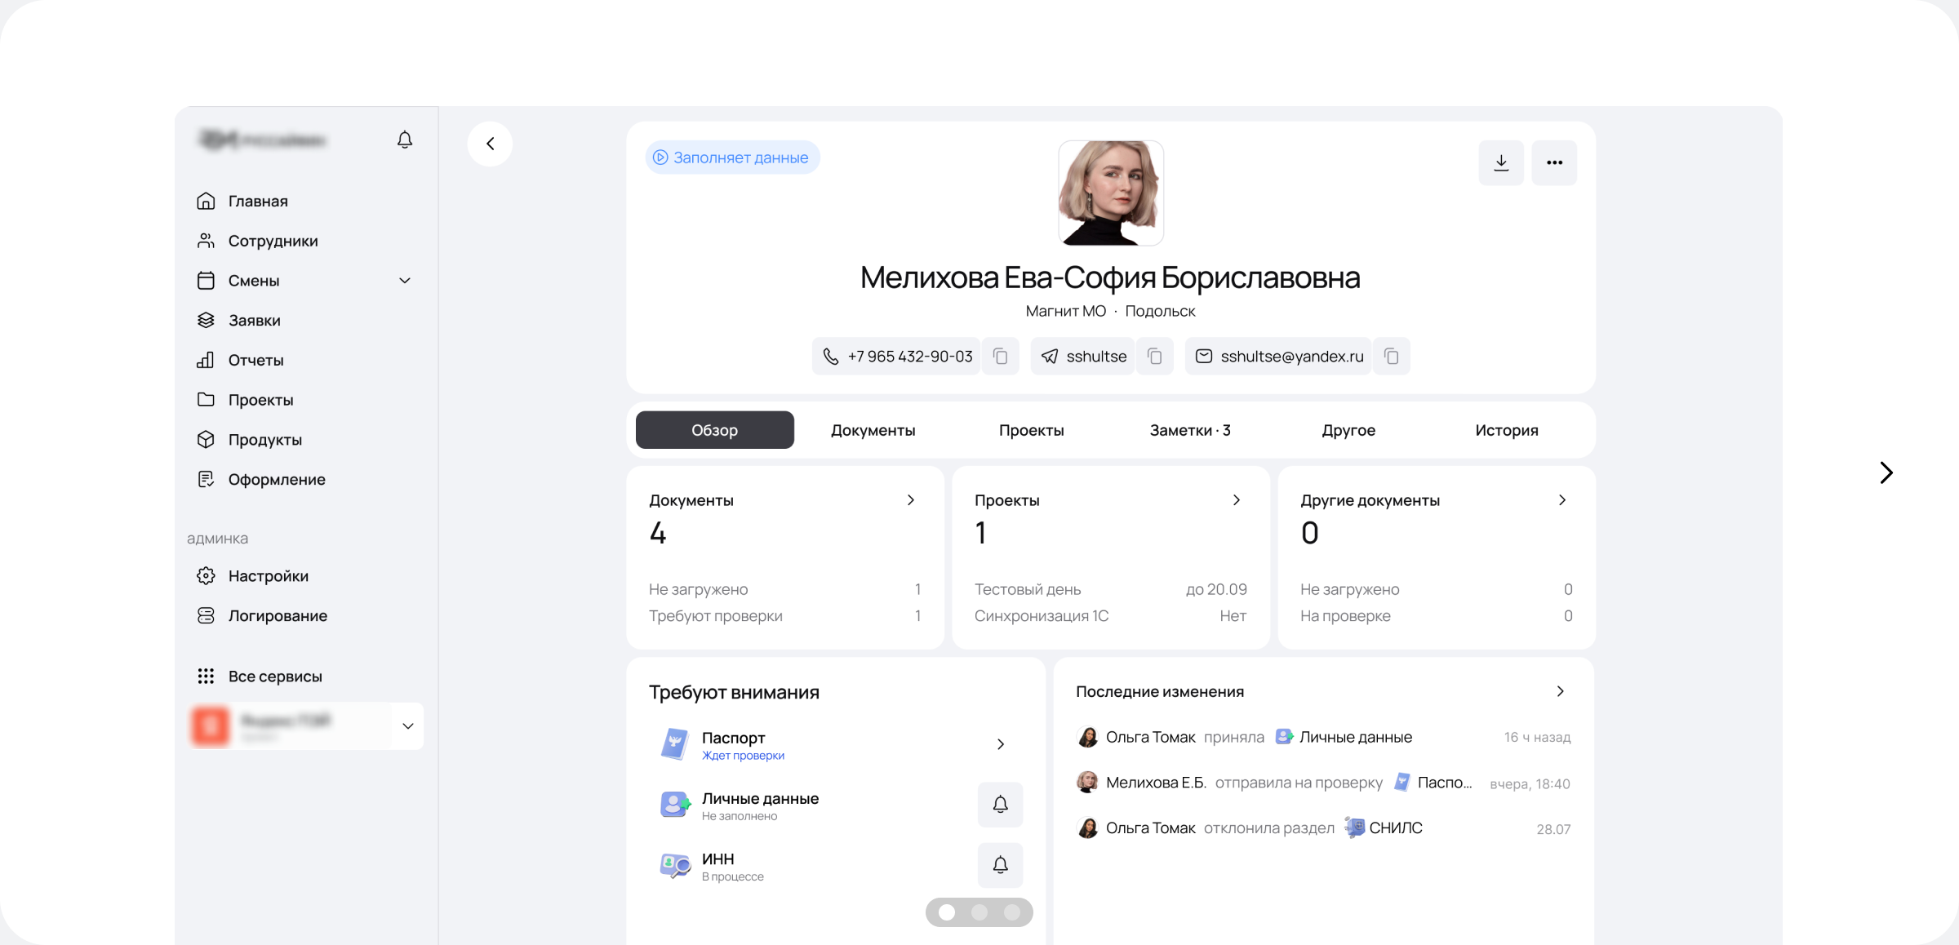Open the Другие документы card chevron
The width and height of the screenshot is (1959, 945).
tap(1562, 500)
